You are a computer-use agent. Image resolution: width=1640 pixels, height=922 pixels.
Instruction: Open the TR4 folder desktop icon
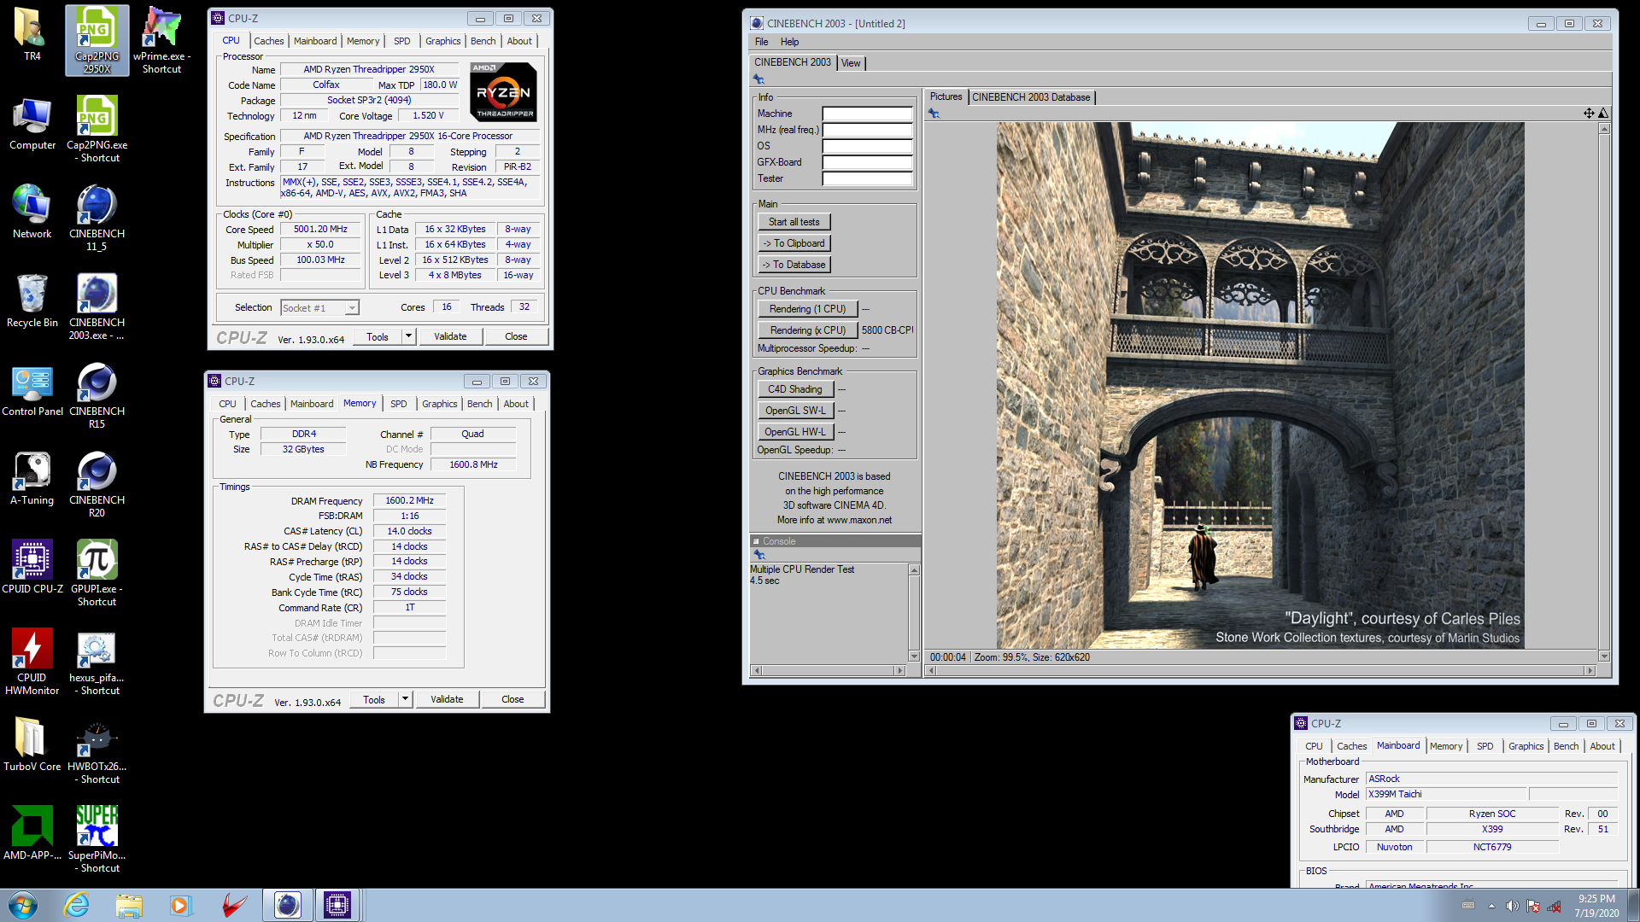(x=32, y=35)
